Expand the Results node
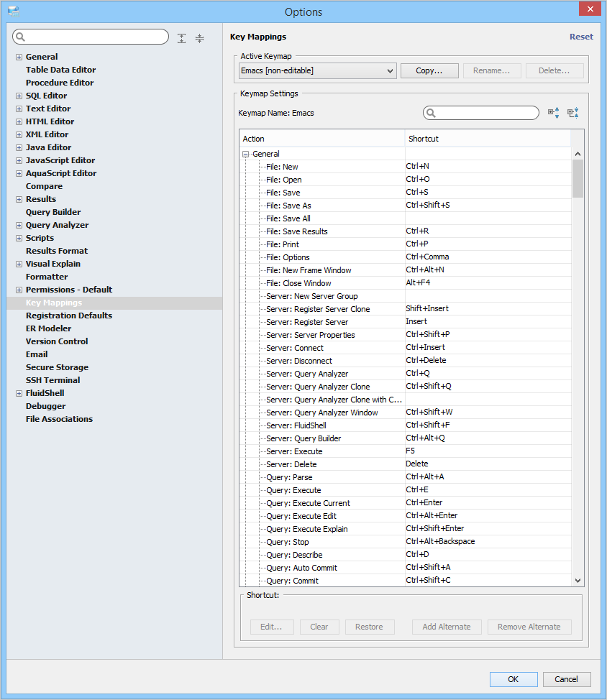 (19, 200)
